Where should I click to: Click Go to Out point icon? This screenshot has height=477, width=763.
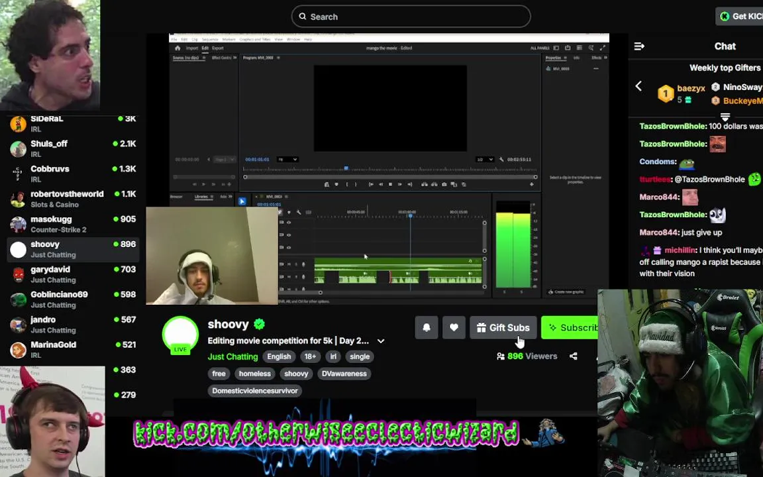click(410, 184)
